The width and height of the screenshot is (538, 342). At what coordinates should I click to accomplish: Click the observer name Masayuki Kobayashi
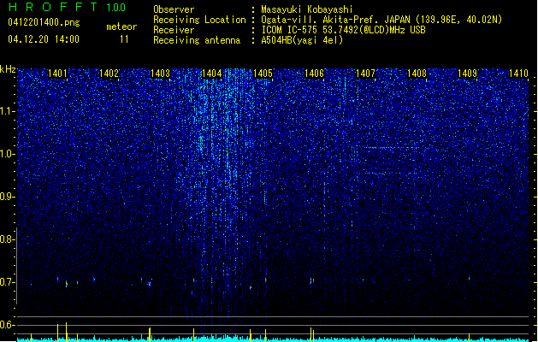click(307, 9)
